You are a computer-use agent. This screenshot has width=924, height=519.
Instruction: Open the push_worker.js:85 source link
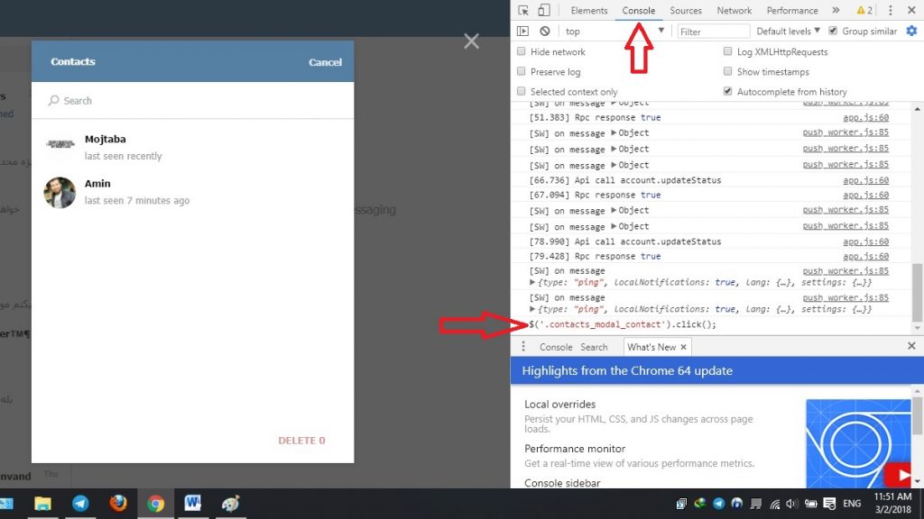click(845, 133)
